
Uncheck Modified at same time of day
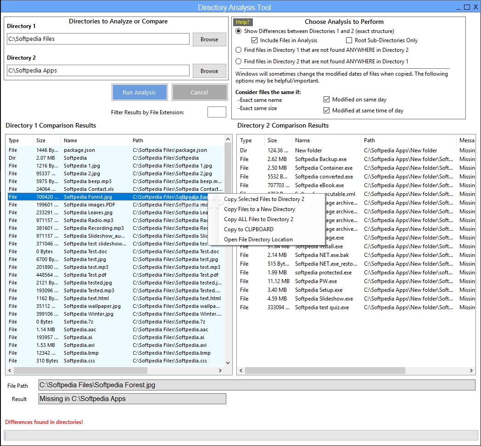pyautogui.click(x=326, y=111)
